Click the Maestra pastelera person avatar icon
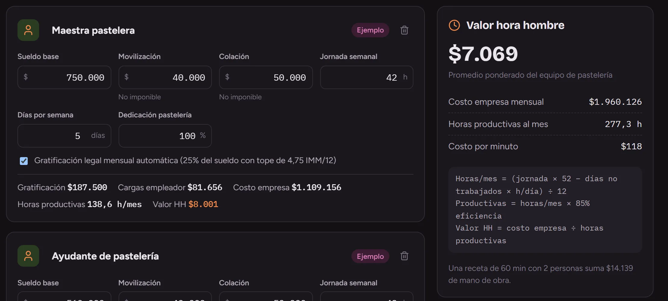Screen dimensions: 668x301 tap(28, 30)
